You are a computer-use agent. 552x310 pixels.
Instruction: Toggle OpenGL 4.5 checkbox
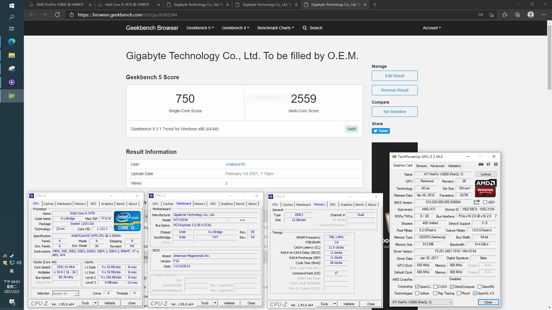(475, 293)
